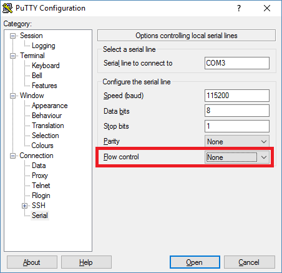Click the Speed baud field

[x=237, y=96]
